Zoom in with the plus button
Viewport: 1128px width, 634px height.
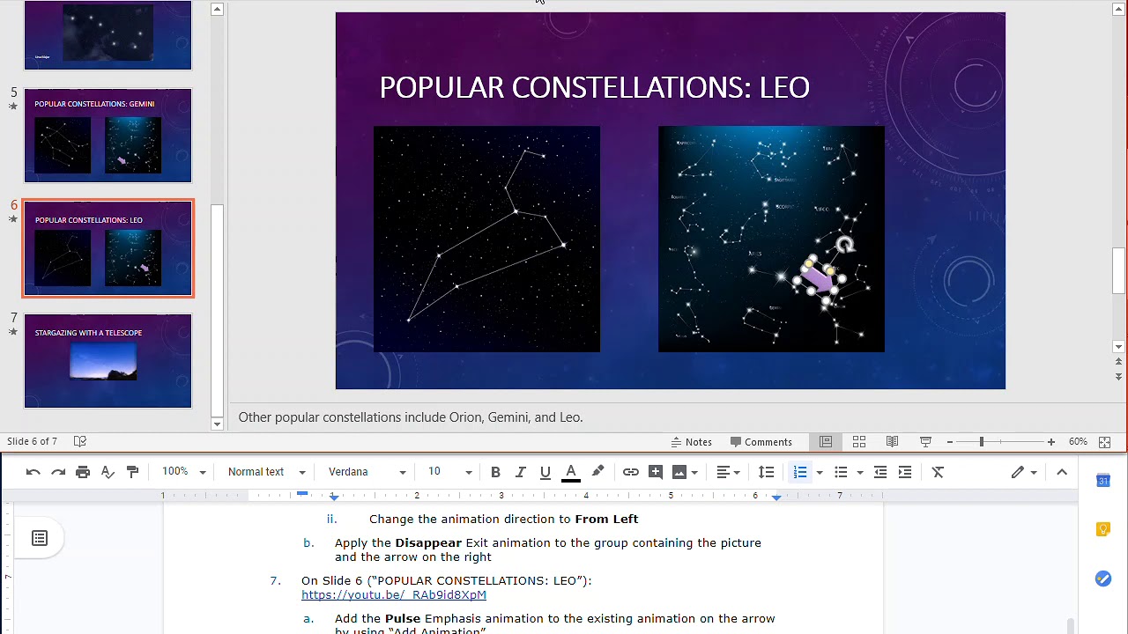[x=1051, y=442]
